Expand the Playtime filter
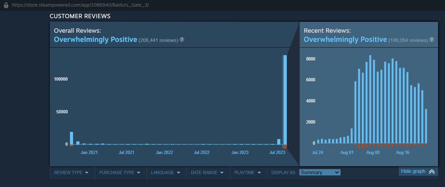The width and height of the screenshot is (445, 187). tap(248, 172)
